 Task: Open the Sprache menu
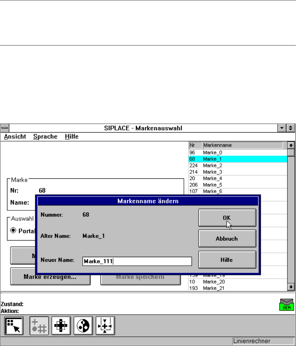(x=45, y=137)
